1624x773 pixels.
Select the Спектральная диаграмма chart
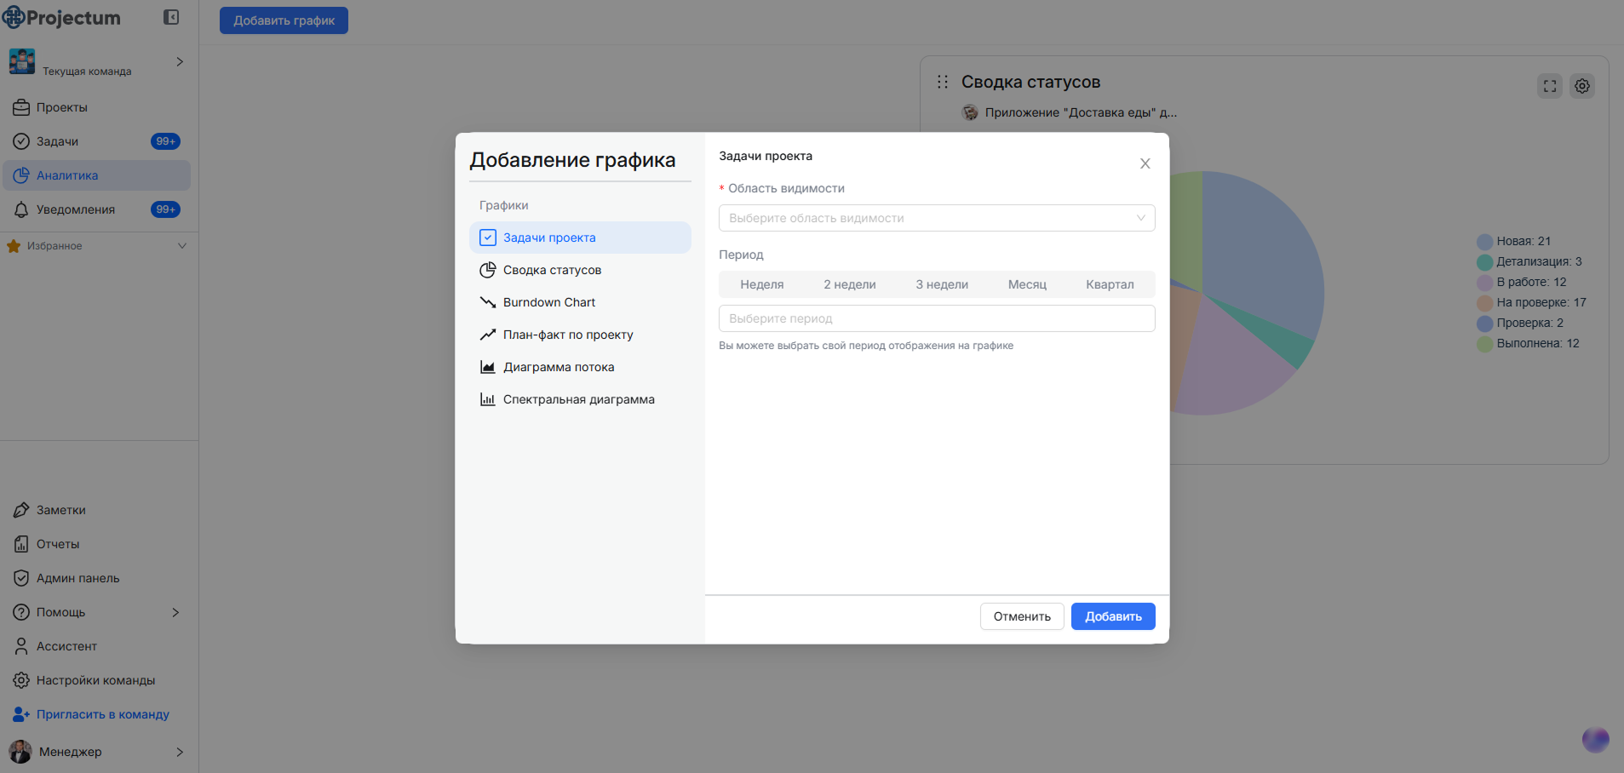578,398
